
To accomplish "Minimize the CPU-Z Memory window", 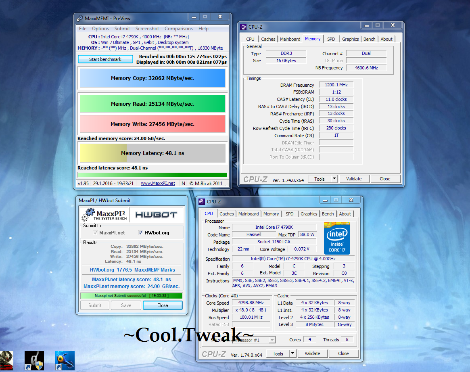I will (x=367, y=25).
